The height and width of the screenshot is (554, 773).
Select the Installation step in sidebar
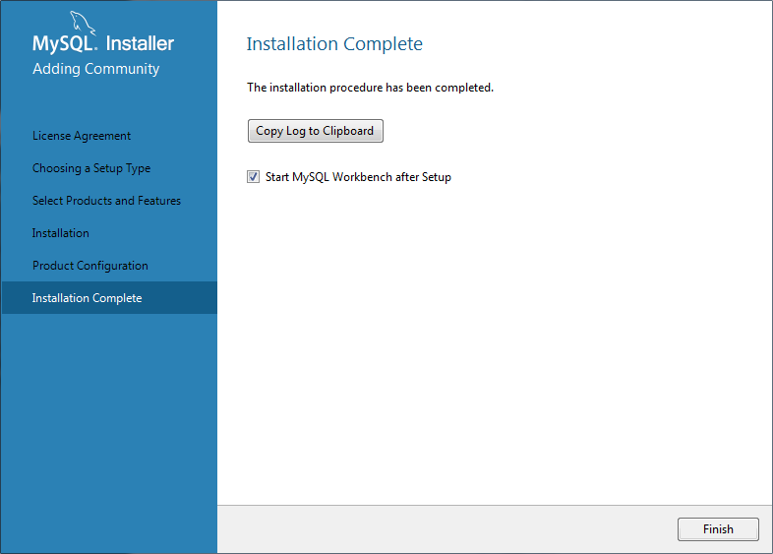click(61, 233)
